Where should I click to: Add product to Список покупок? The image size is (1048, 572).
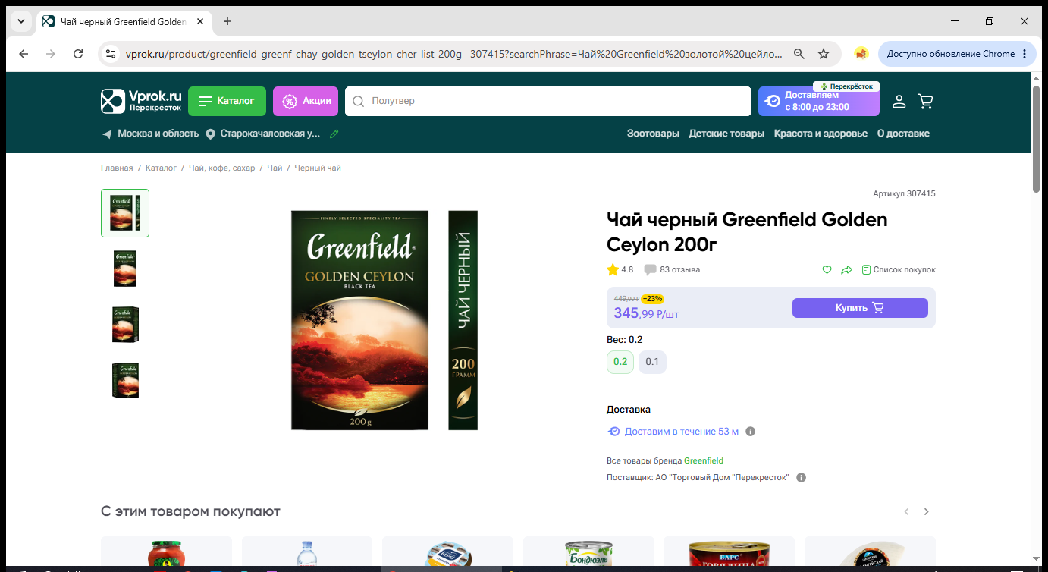click(x=899, y=269)
